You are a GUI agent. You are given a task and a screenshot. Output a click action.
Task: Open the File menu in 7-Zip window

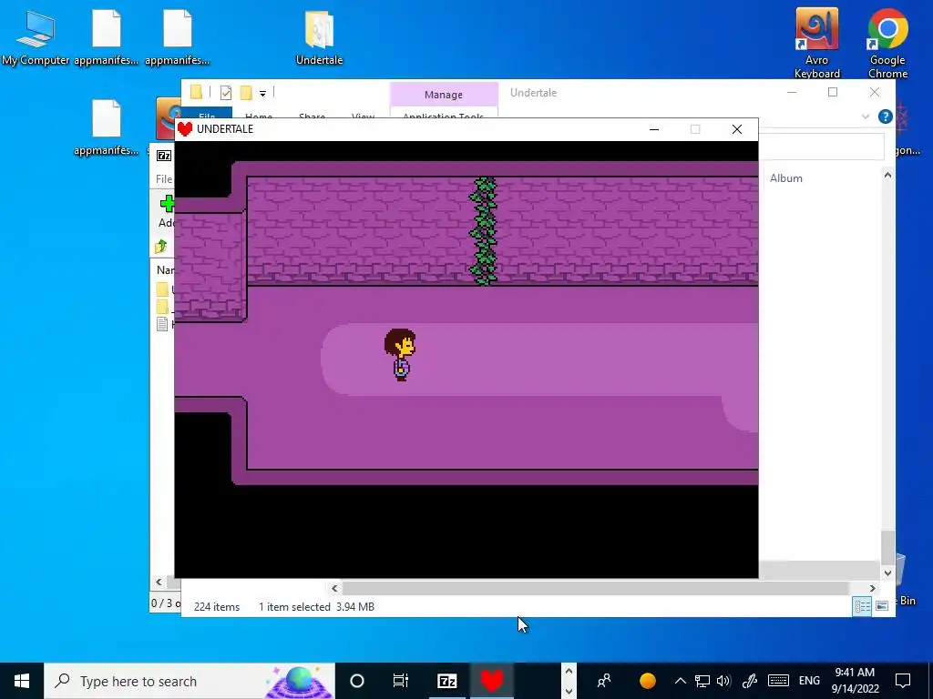[164, 179]
